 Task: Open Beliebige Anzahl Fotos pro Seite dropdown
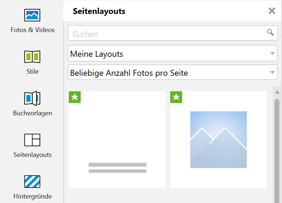(x=173, y=73)
